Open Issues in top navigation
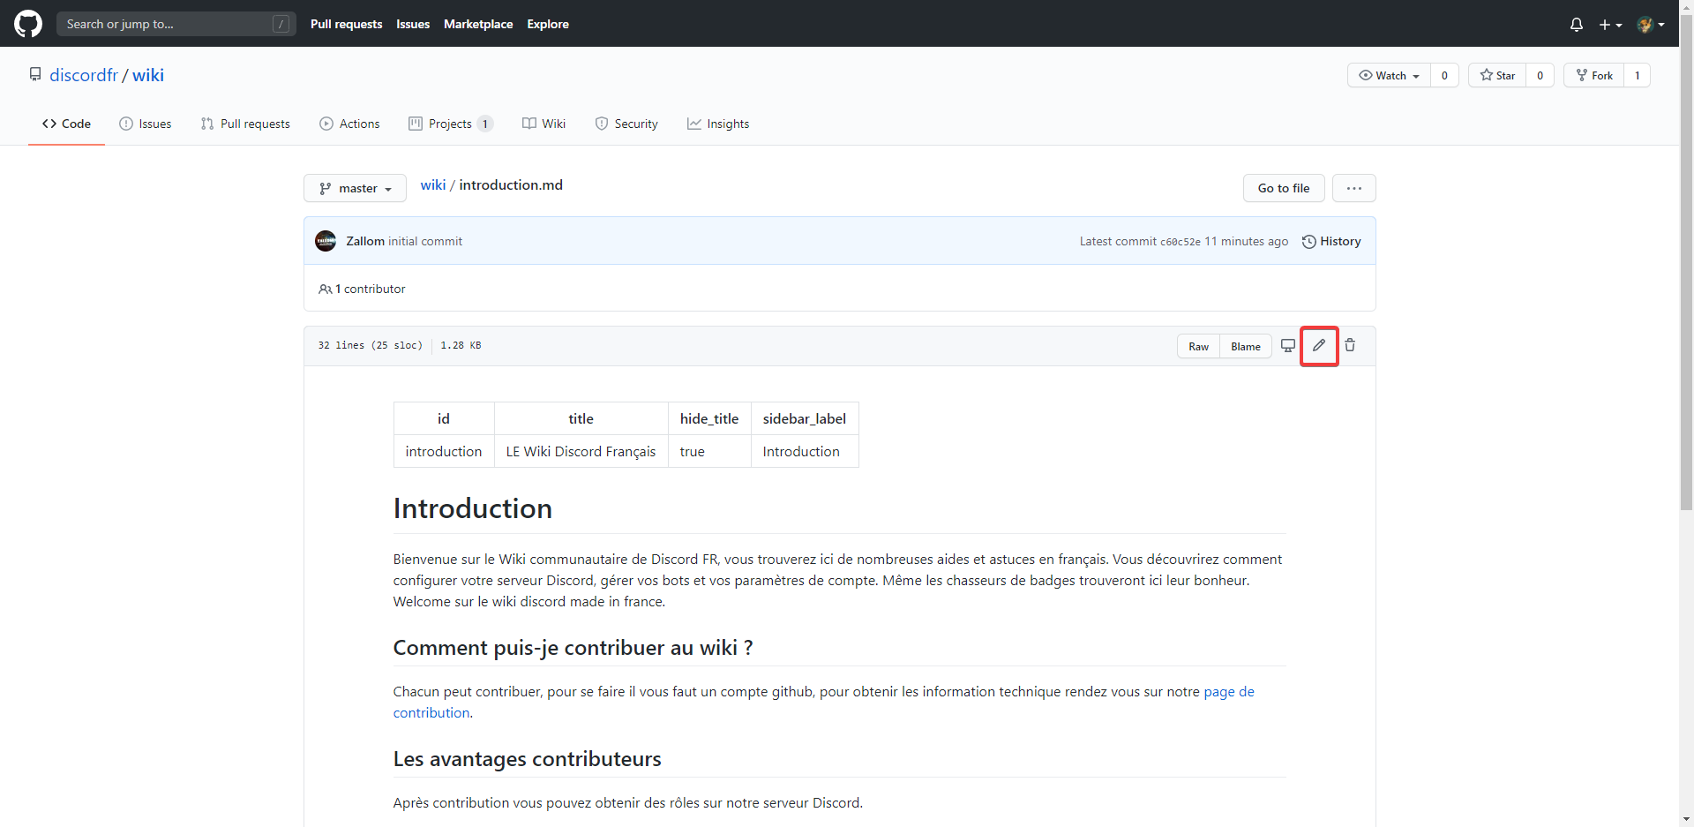 (x=413, y=24)
